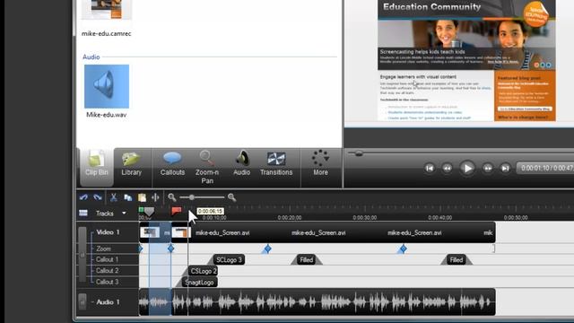Expand the More tools menu
Image resolution: width=574 pixels, height=323 pixels.
(321, 163)
